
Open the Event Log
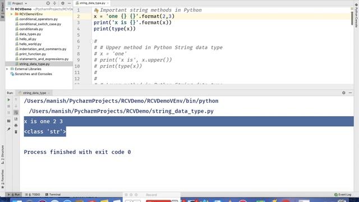[x=343, y=195]
